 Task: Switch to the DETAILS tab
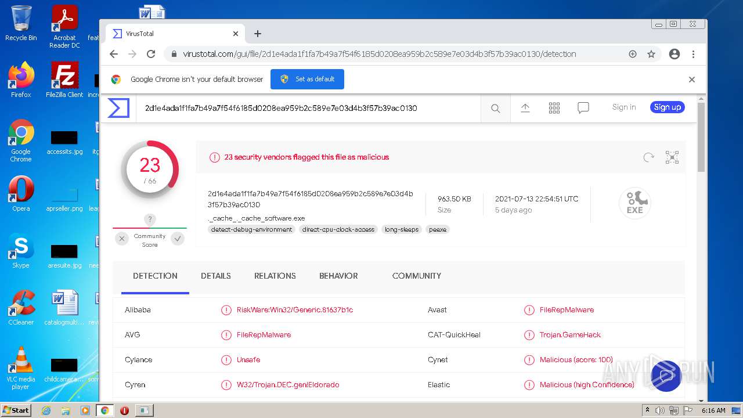216,276
